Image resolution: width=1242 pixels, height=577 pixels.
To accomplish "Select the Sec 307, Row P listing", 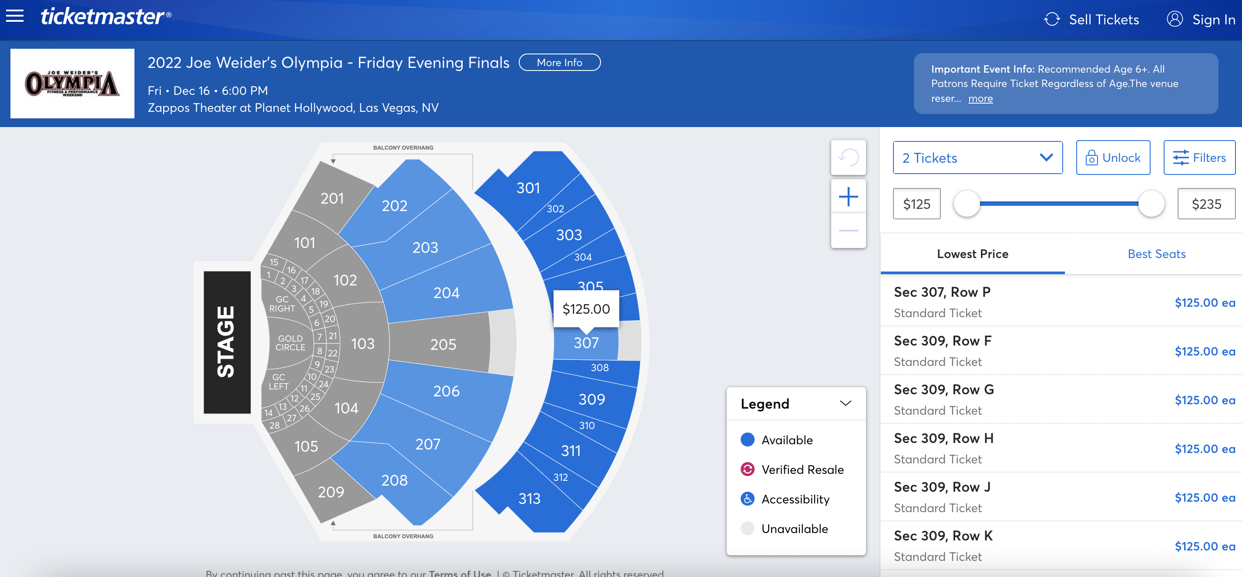I will (1061, 302).
